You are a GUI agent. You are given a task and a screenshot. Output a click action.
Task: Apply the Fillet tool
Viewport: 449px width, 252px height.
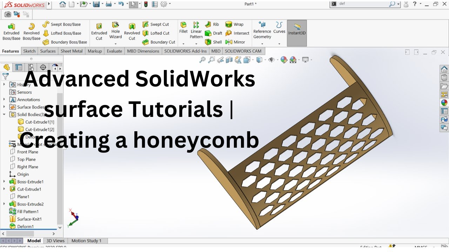click(183, 28)
